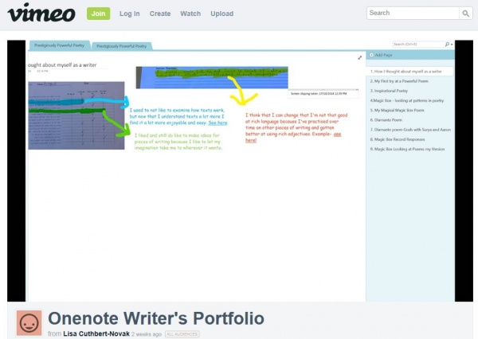Click the blue text about examining how texts work

(178, 116)
